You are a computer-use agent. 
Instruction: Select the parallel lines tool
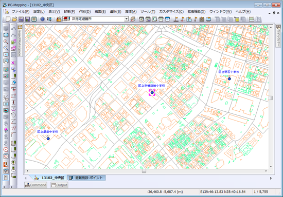[x=13, y=128]
